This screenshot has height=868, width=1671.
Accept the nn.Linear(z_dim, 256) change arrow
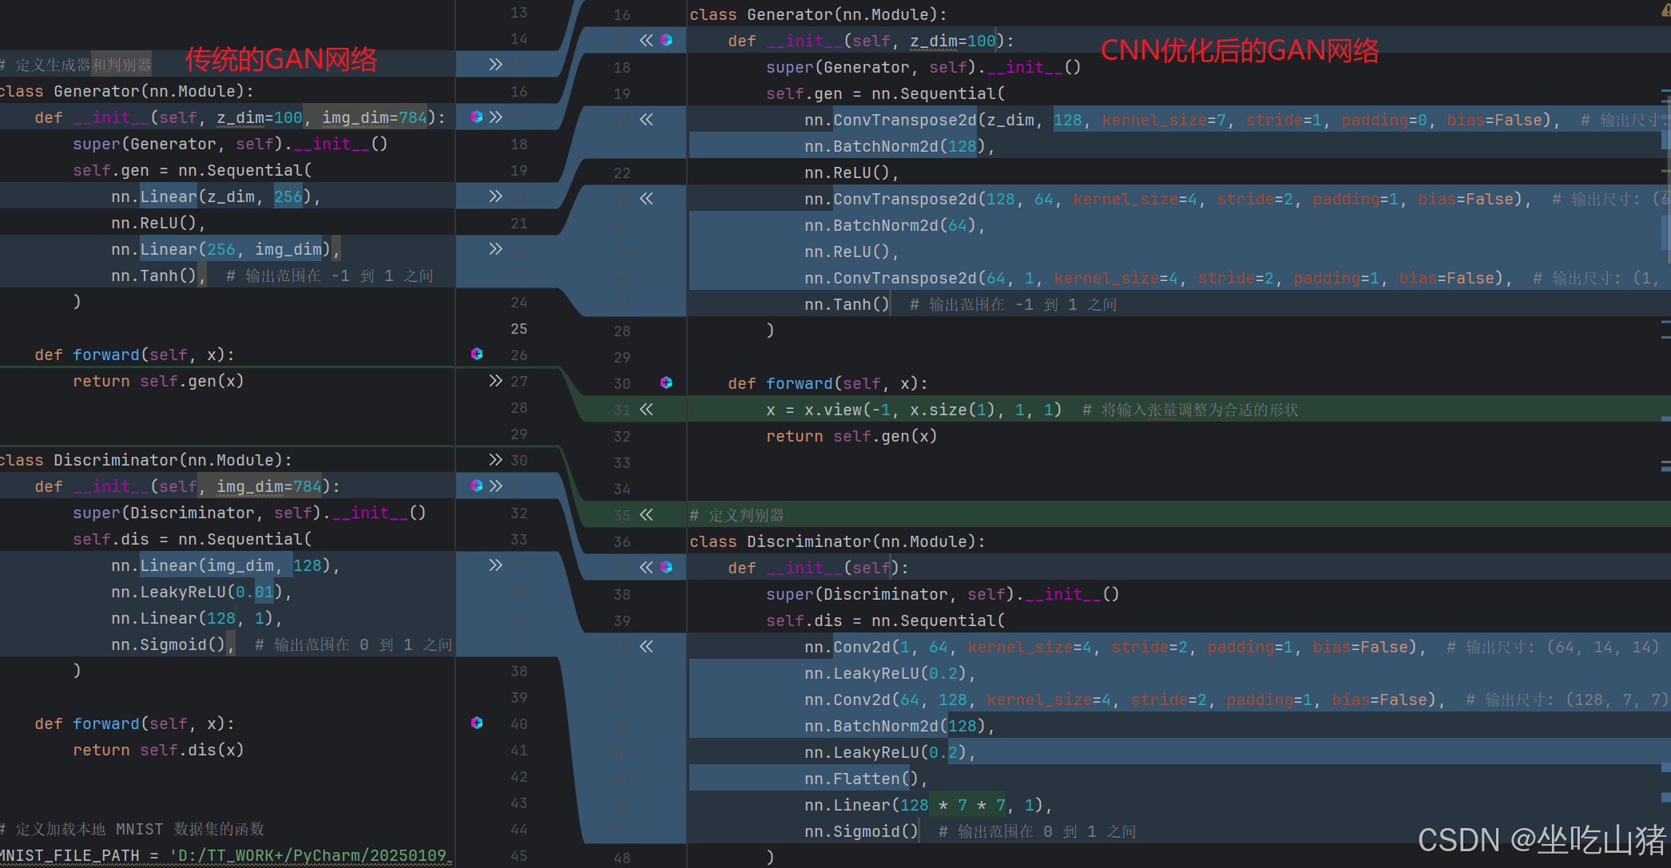[496, 196]
